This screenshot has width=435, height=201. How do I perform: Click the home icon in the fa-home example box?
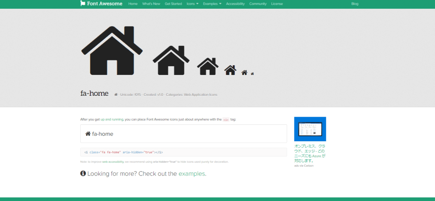(x=88, y=134)
